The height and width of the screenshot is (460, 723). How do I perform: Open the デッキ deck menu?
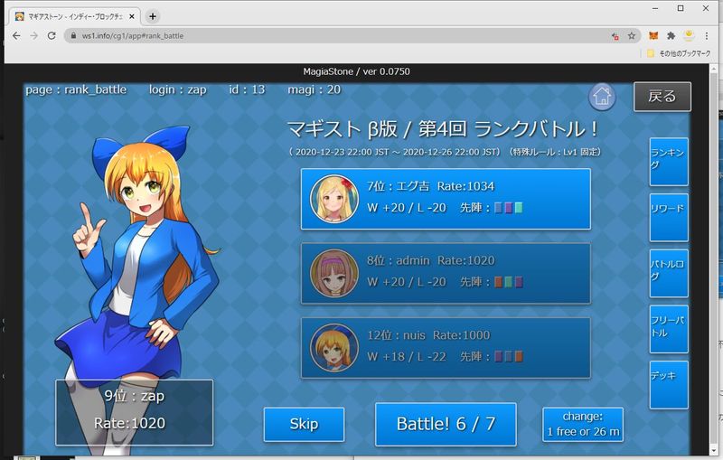[x=669, y=385]
